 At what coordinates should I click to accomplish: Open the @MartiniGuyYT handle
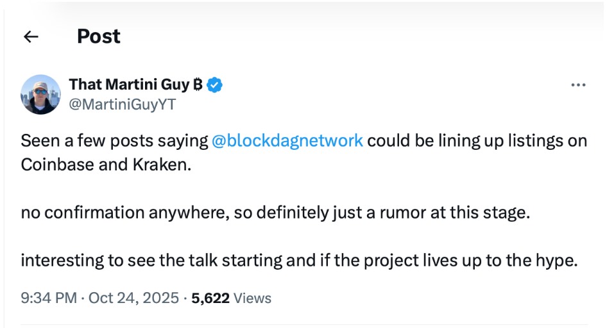122,104
